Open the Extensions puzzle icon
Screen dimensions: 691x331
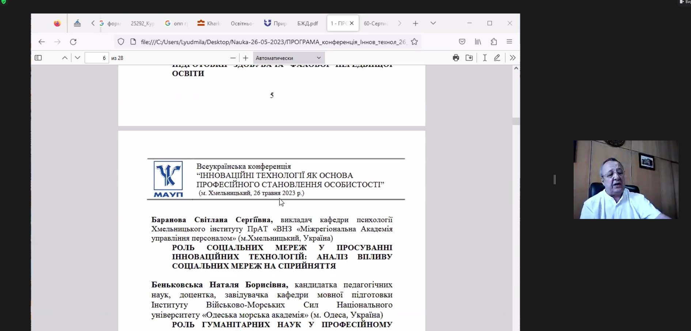(494, 42)
